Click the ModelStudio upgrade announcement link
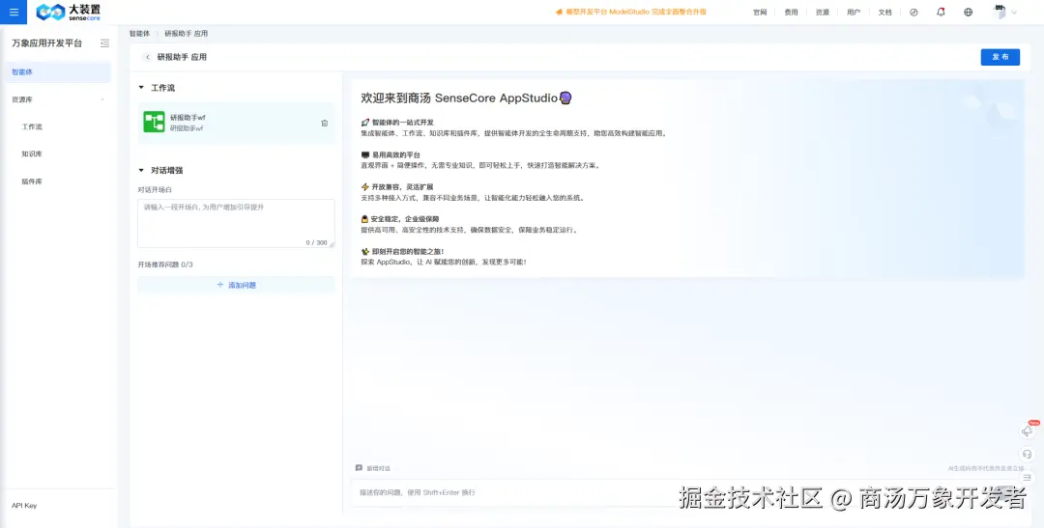The image size is (1044, 528). click(630, 12)
